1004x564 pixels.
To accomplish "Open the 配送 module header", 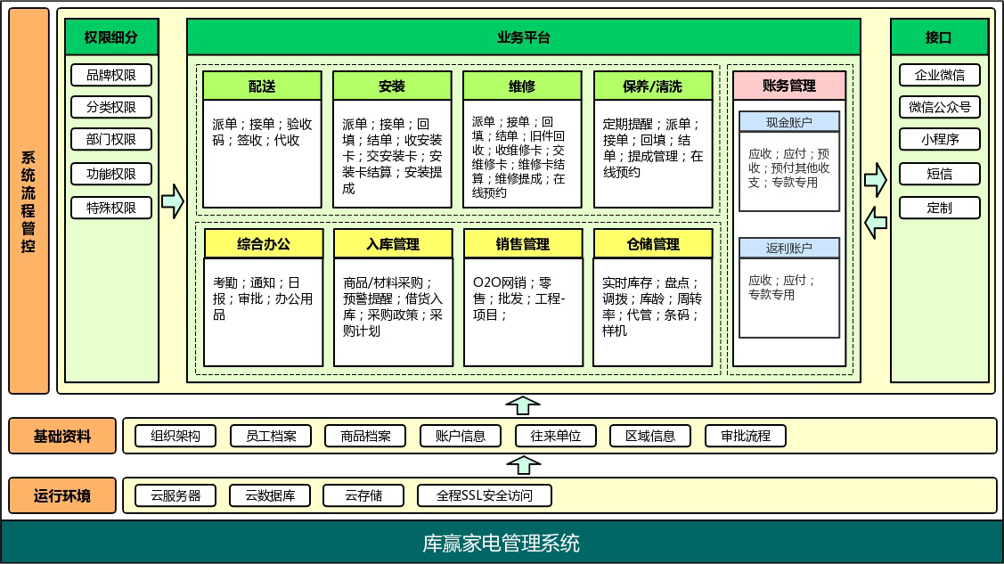I will 262,86.
